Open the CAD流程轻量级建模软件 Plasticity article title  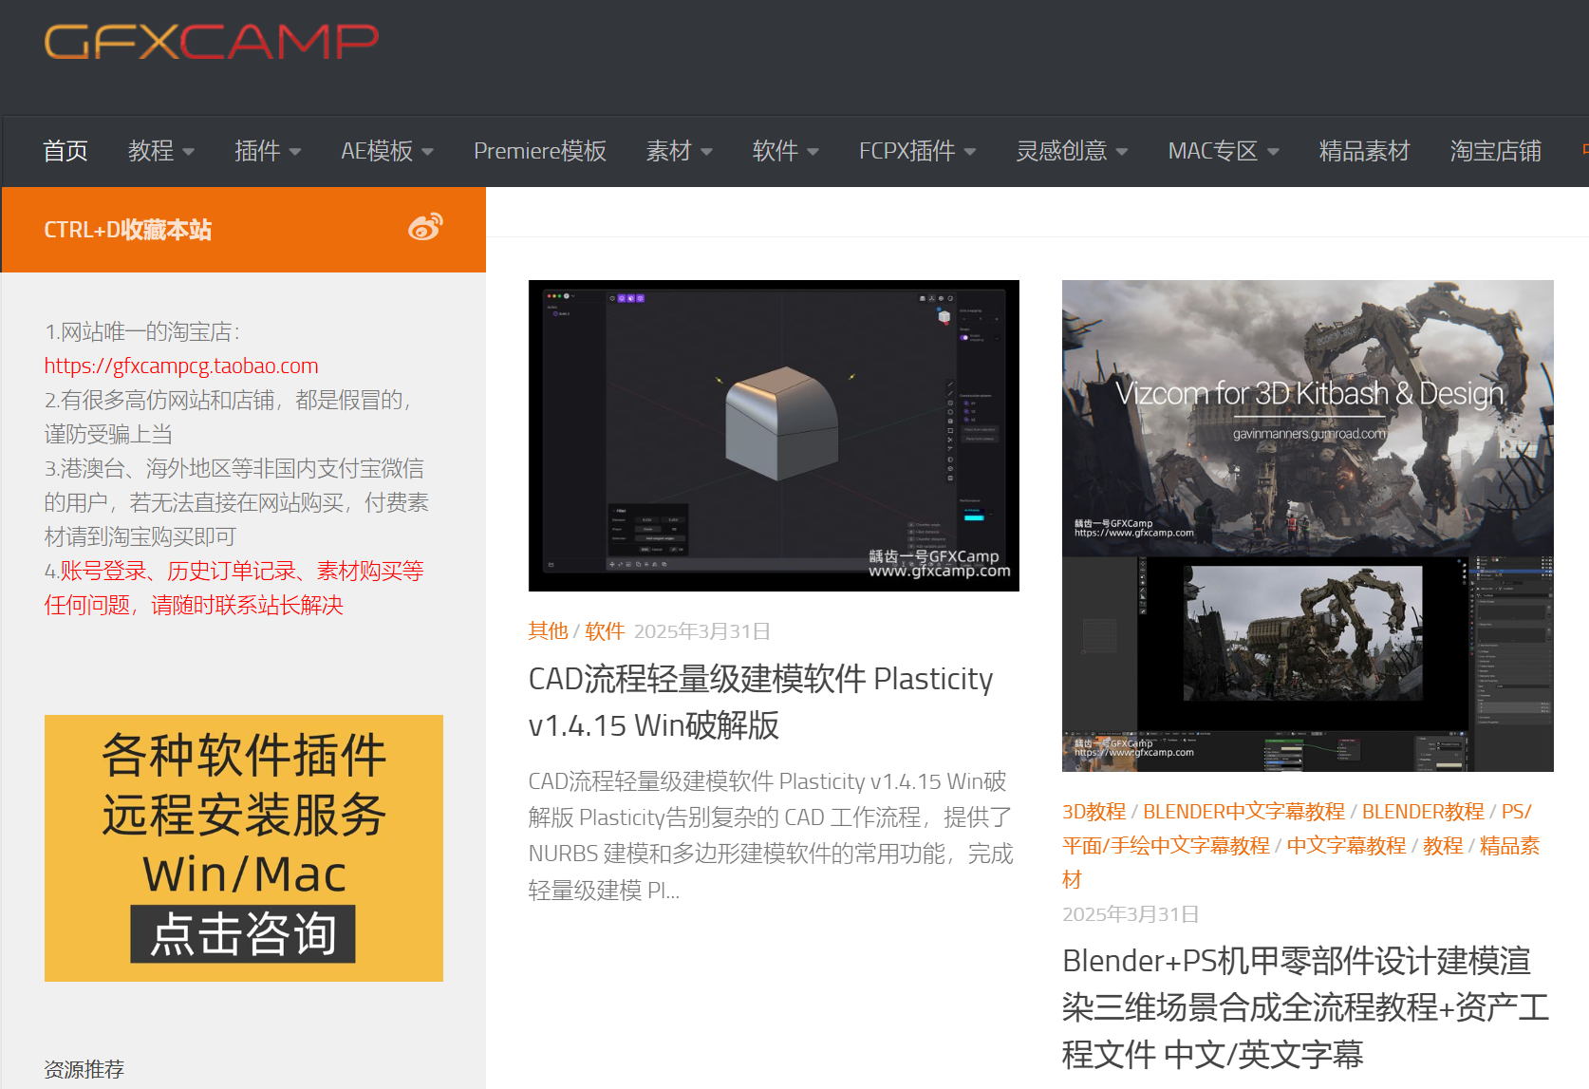click(760, 702)
